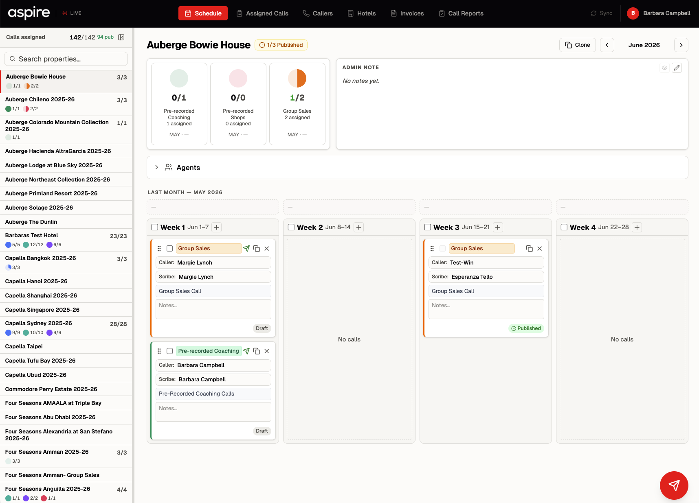Check the Week 1 Group Sales card checkbox
The image size is (699, 503).
click(170, 249)
